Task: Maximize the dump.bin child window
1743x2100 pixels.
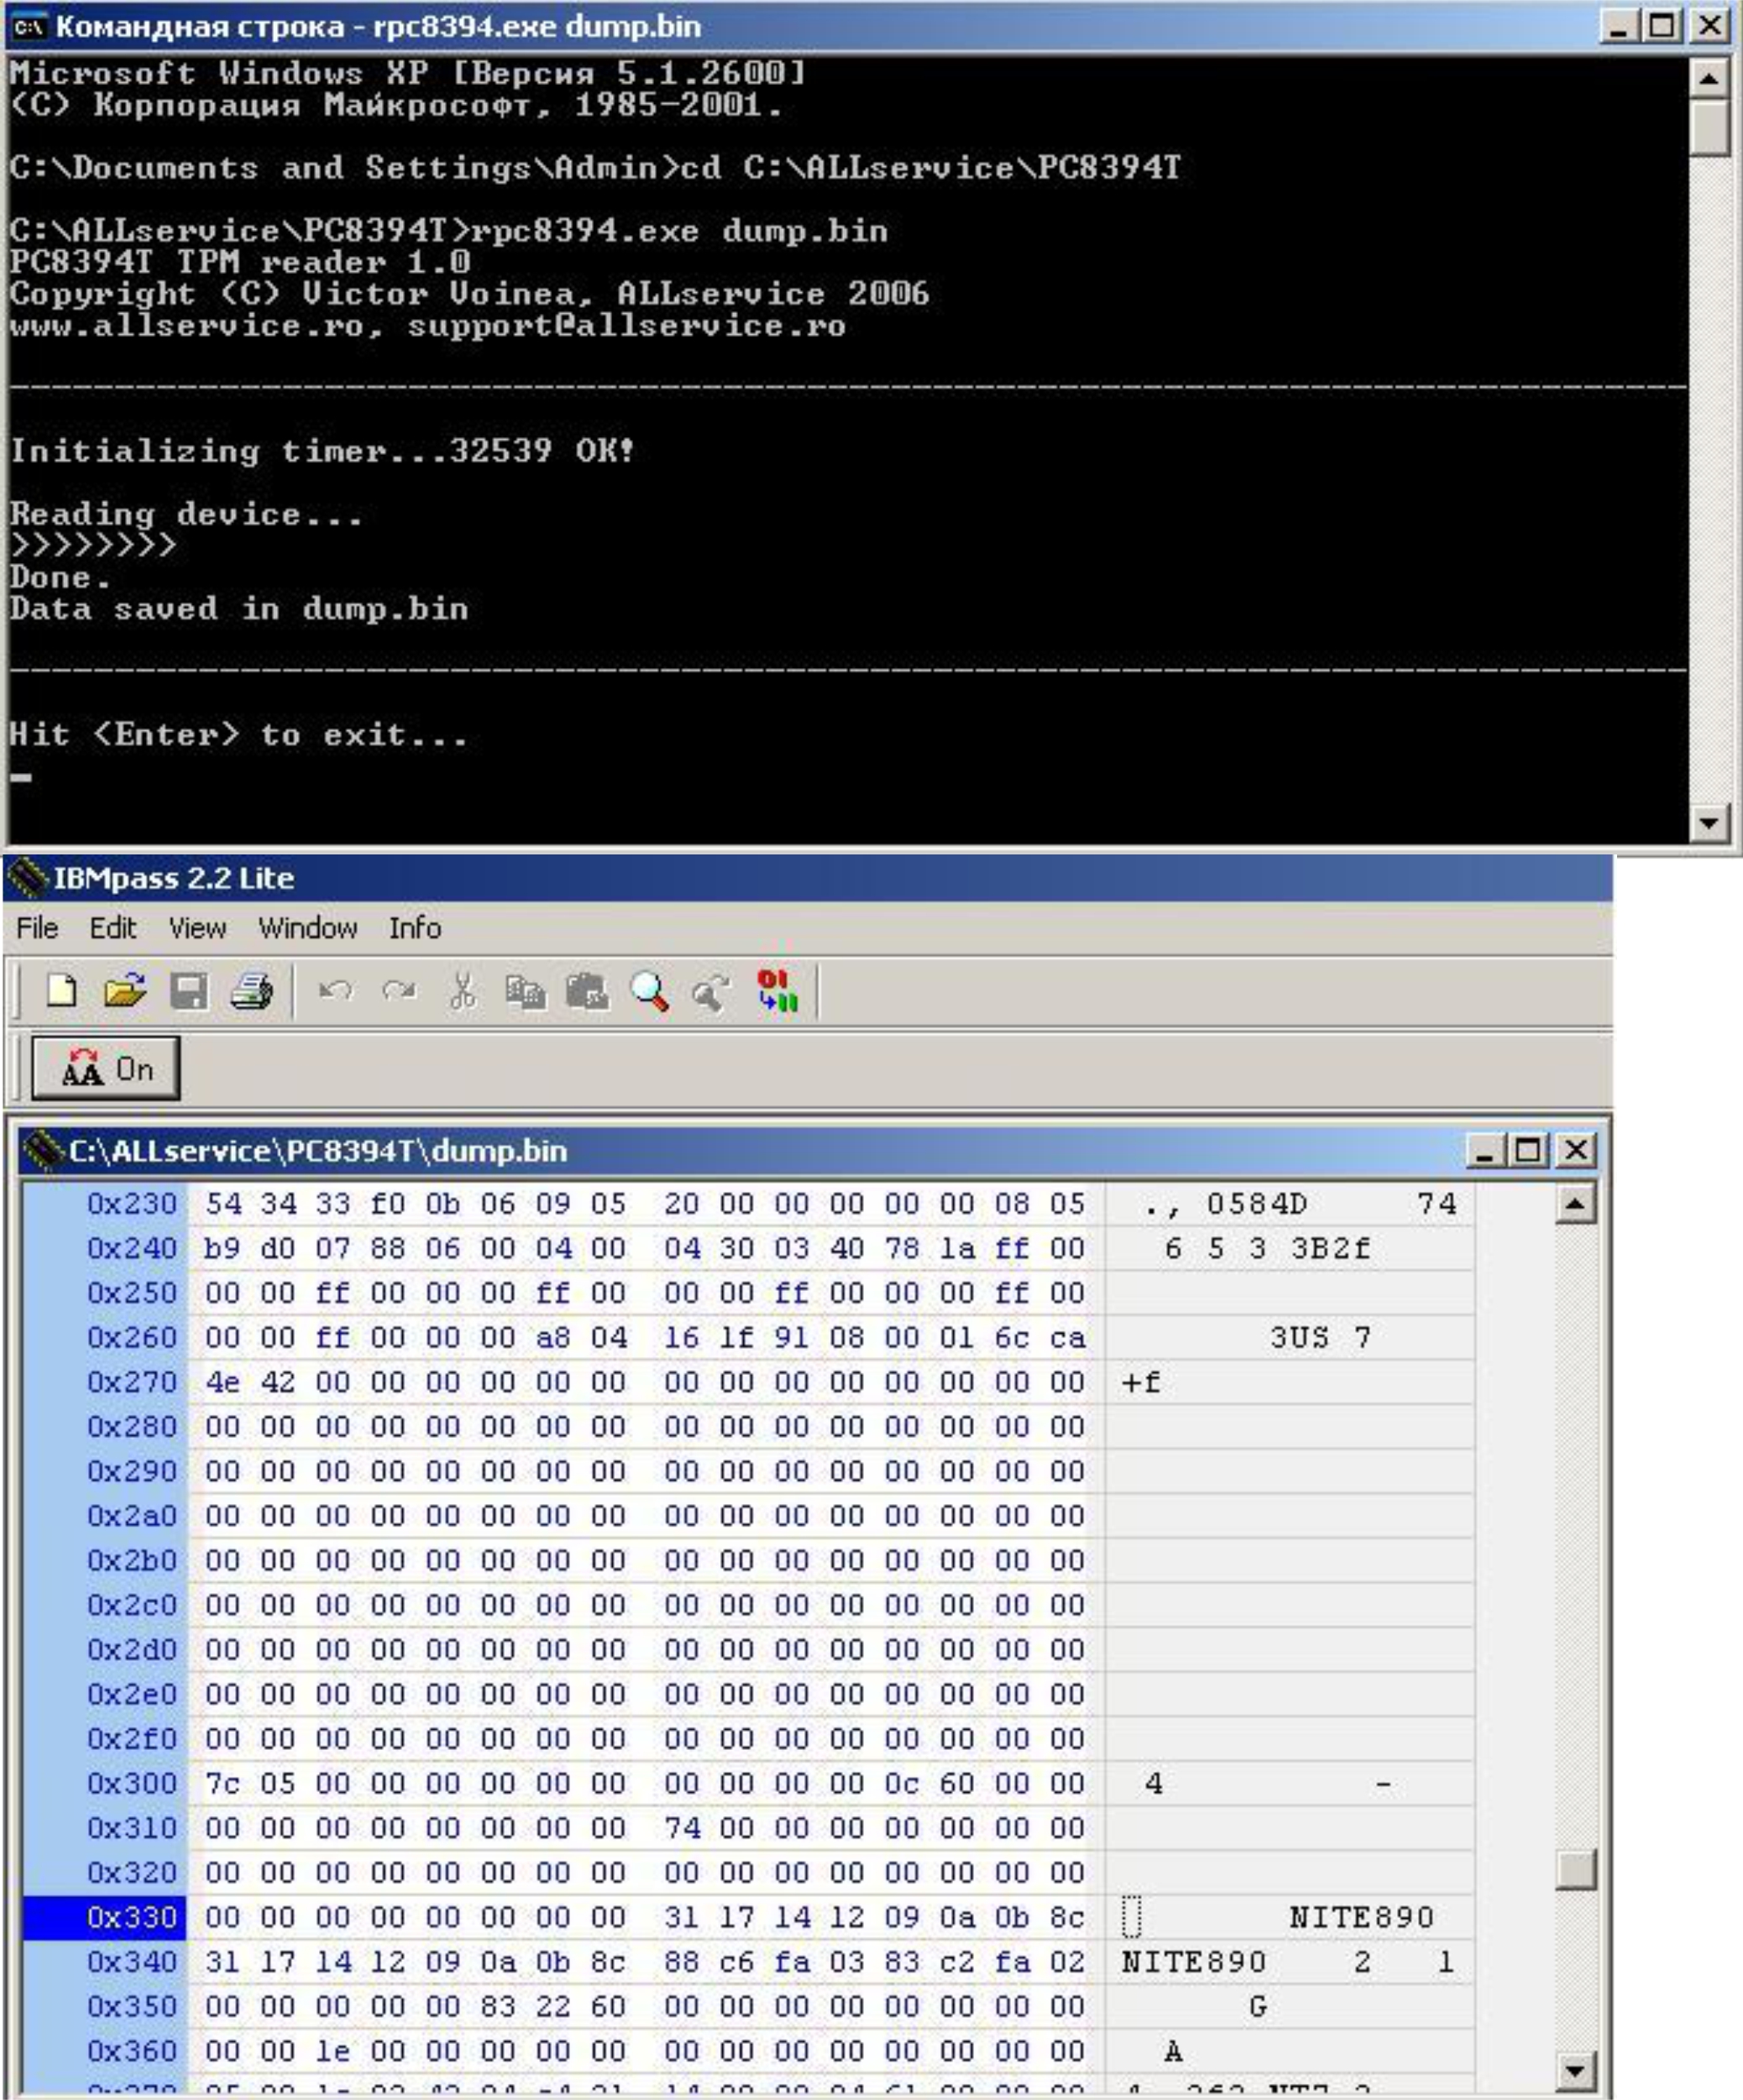Action: coord(1528,1150)
